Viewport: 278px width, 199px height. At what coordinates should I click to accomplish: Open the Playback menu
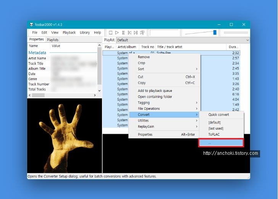(x=69, y=32)
